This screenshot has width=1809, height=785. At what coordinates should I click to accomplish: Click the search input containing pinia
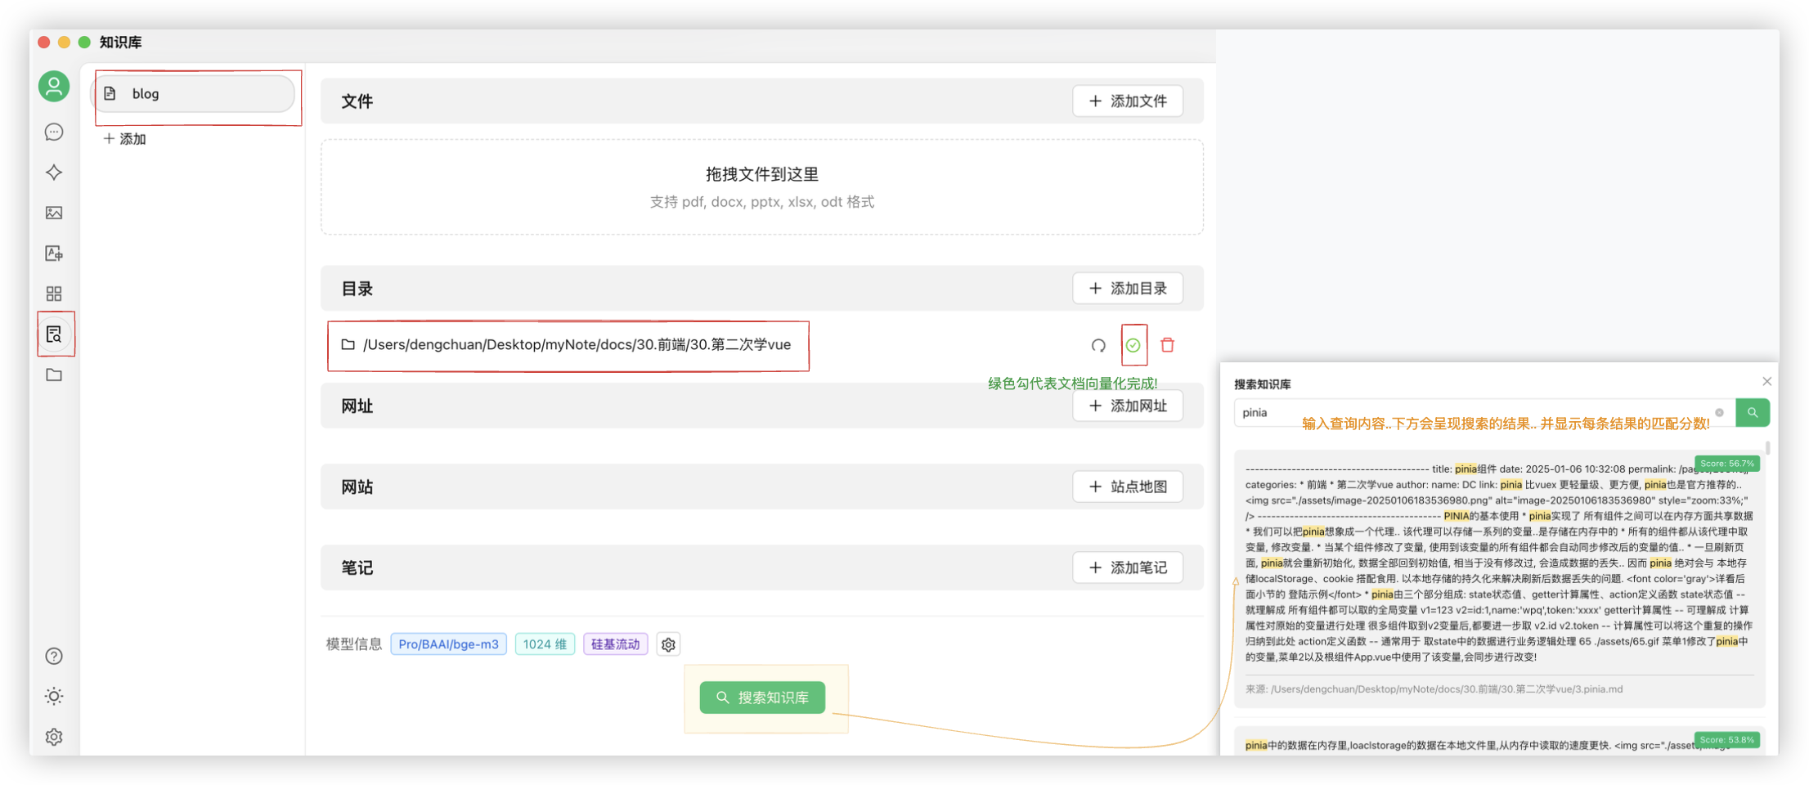pos(1472,413)
